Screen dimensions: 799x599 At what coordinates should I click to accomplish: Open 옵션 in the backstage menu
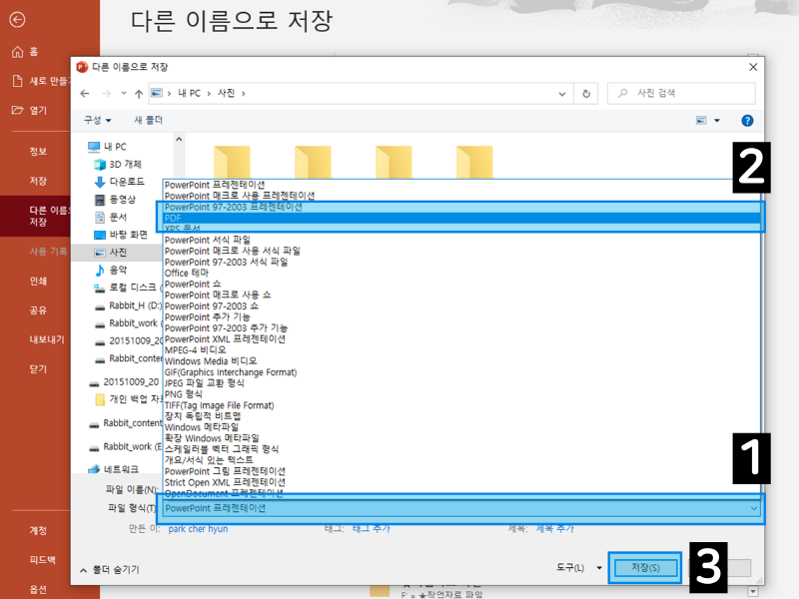pos(38,589)
